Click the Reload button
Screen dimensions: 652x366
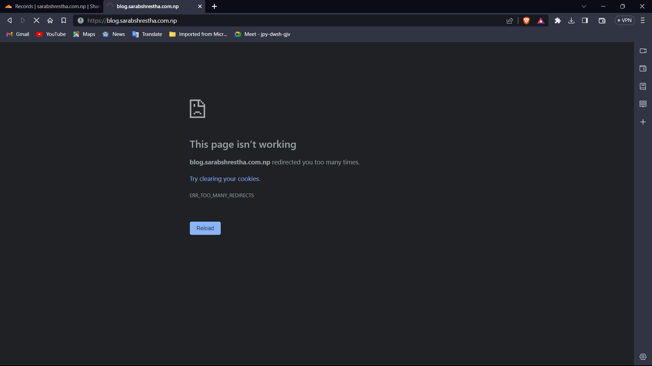pos(205,228)
